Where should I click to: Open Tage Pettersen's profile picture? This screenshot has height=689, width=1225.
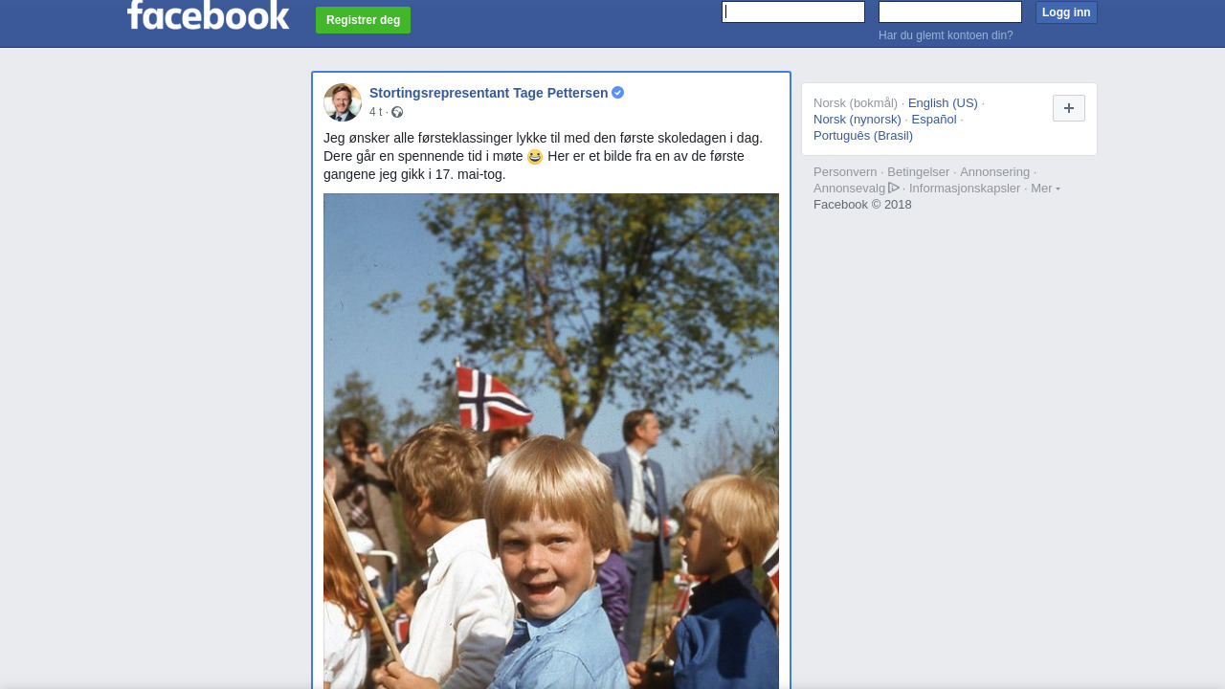(x=343, y=102)
